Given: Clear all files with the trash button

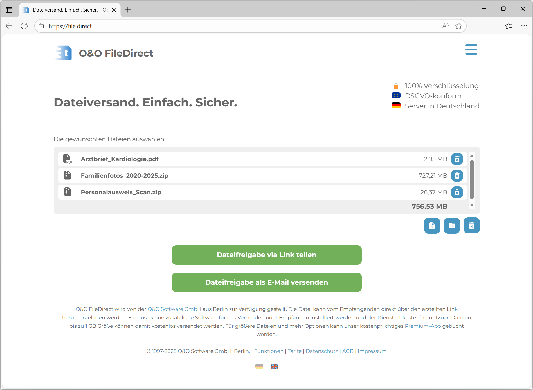Looking at the screenshot, I should 471,226.
